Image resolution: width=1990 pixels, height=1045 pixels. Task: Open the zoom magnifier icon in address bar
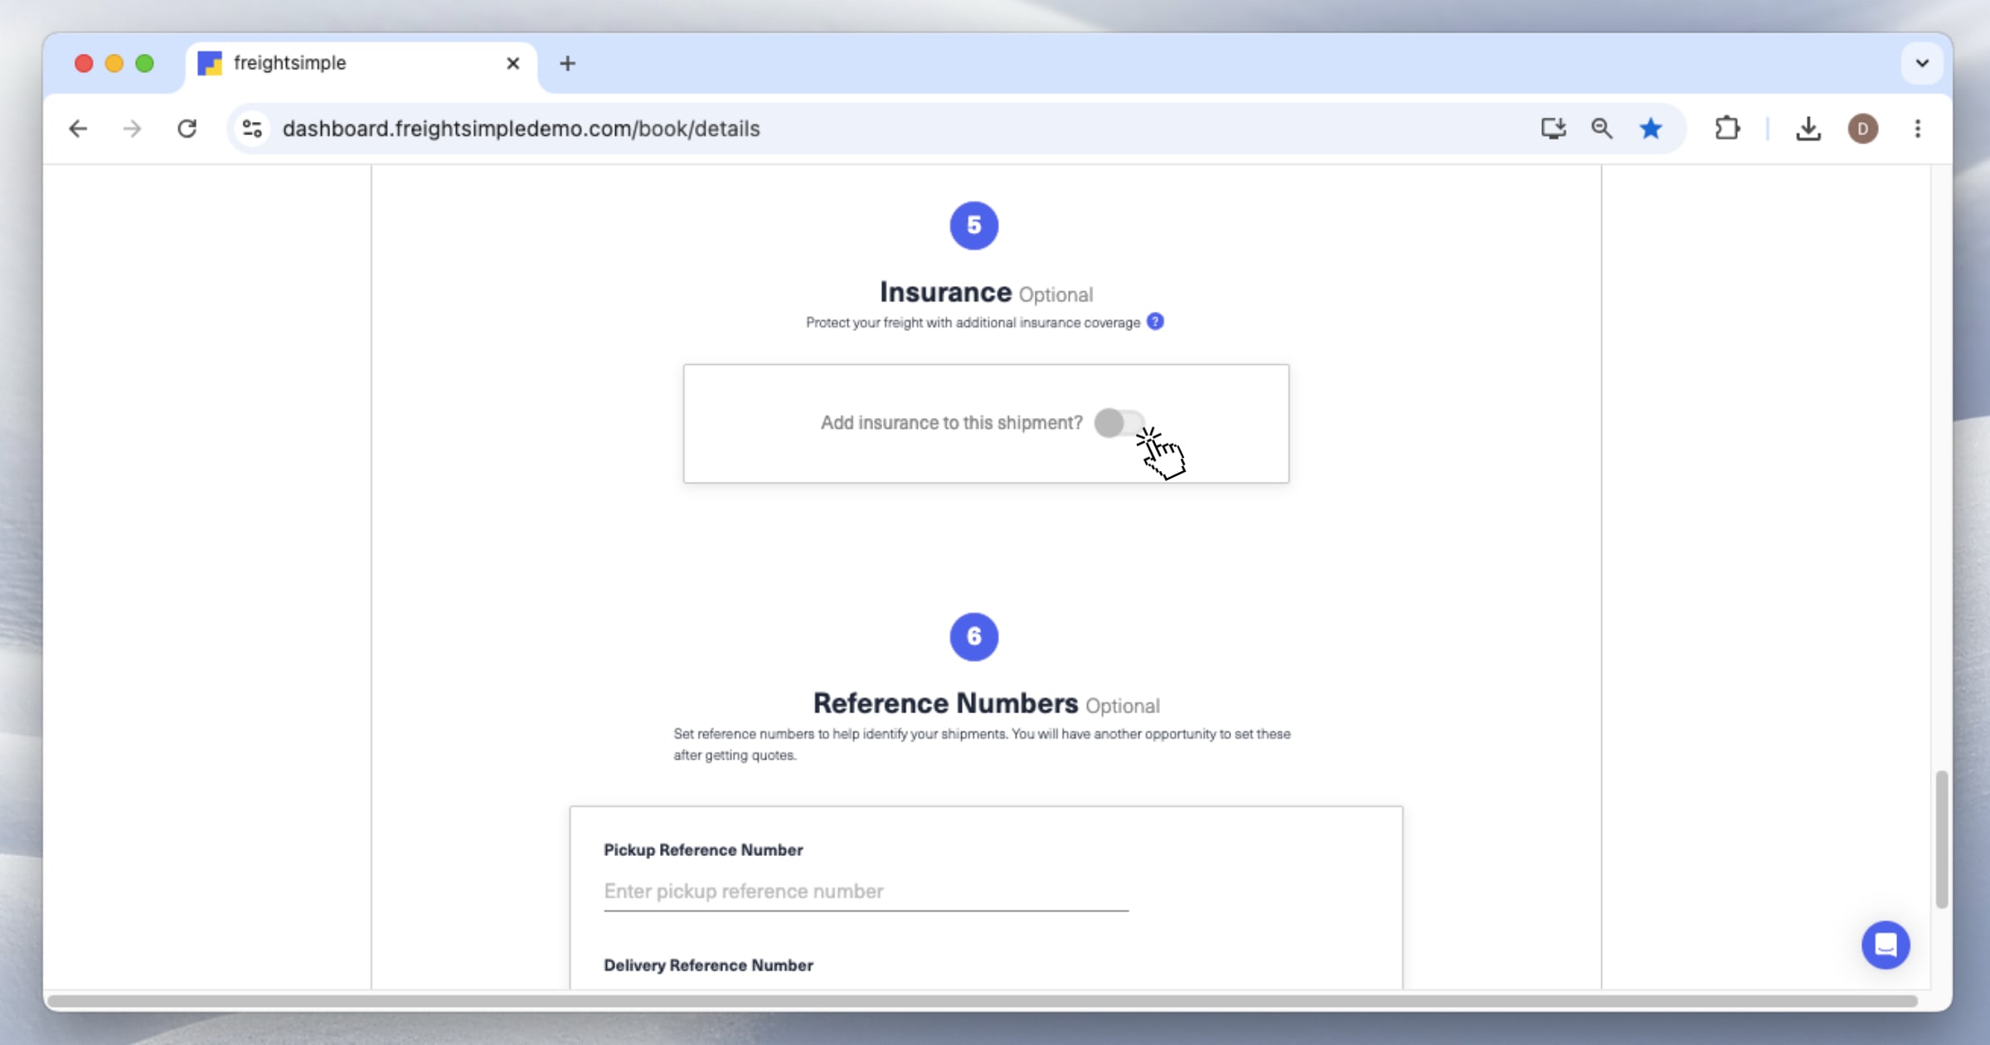[1602, 129]
